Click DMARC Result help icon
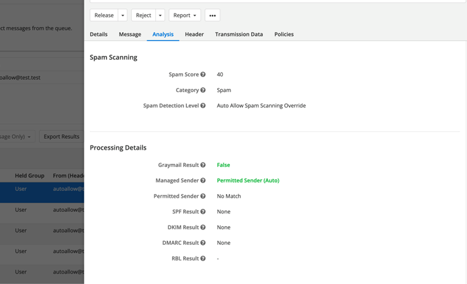This screenshot has height=284, width=467. [203, 243]
